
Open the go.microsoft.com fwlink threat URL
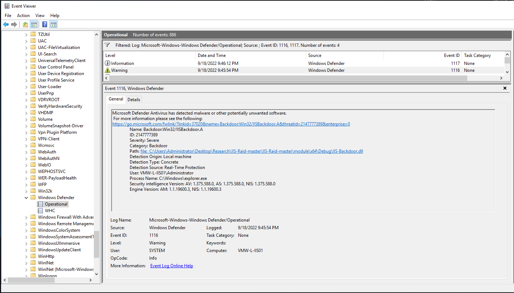click(231, 124)
